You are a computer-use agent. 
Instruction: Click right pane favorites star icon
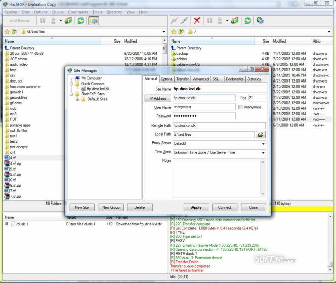tap(174, 32)
